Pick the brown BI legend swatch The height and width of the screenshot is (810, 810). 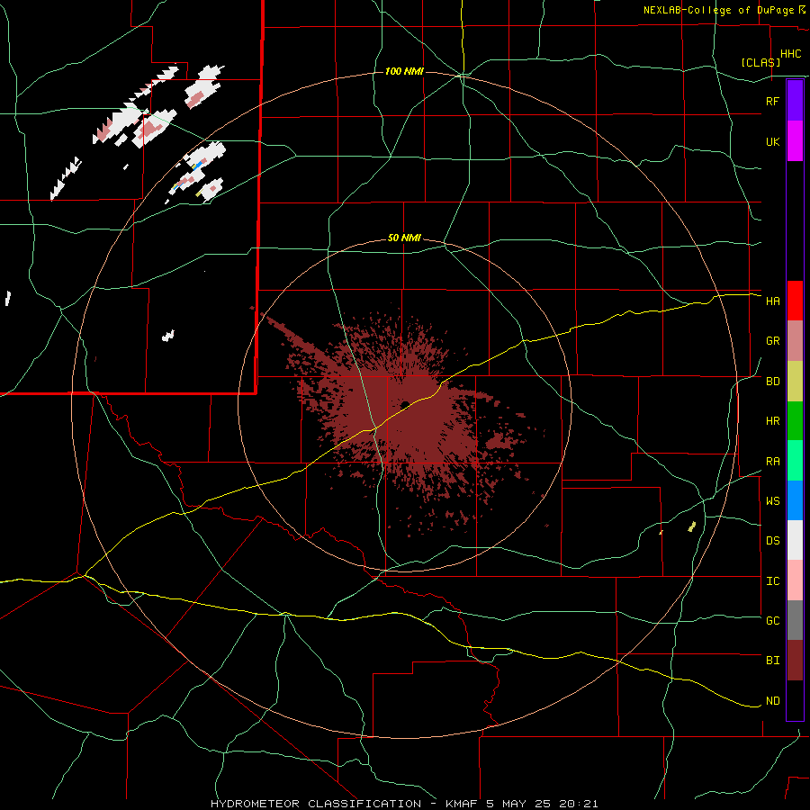[795, 661]
